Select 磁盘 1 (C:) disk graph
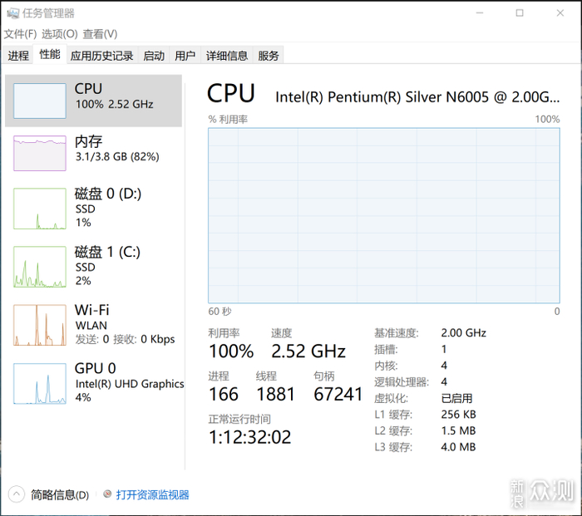 [x=39, y=267]
